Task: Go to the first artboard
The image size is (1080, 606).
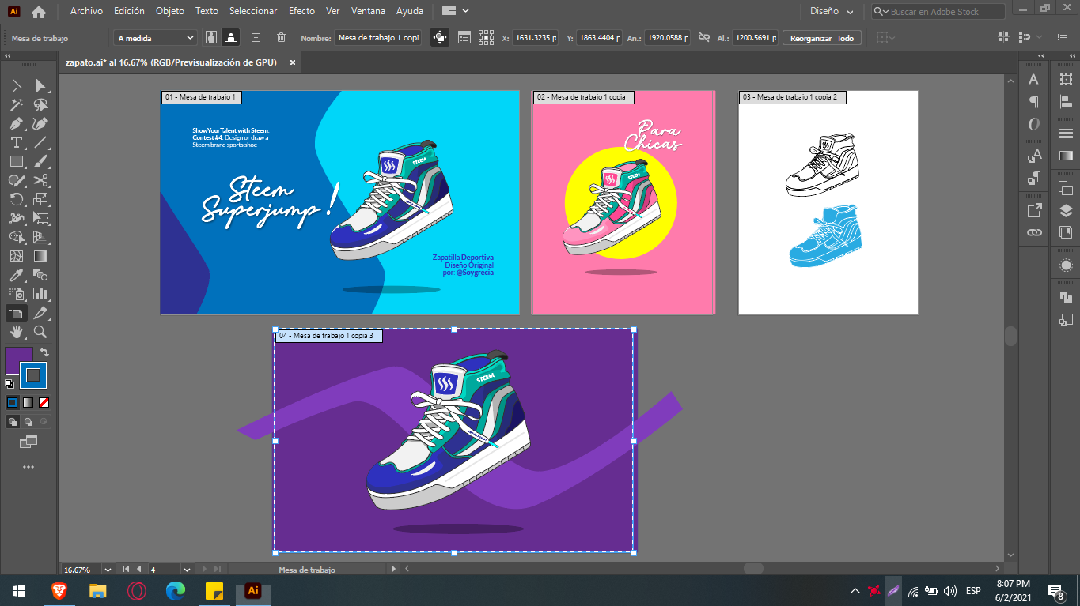Action: pyautogui.click(x=126, y=569)
